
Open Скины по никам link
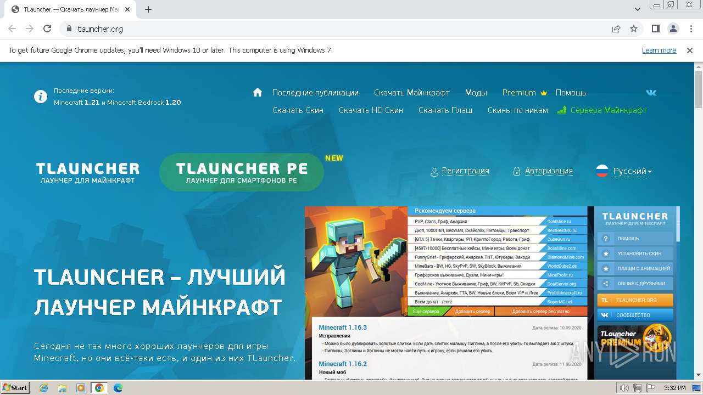(518, 110)
